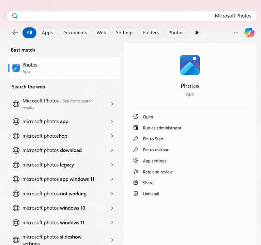Expand chevron for microsoft photos windows 10
The height and width of the screenshot is (245, 261).
(x=112, y=208)
